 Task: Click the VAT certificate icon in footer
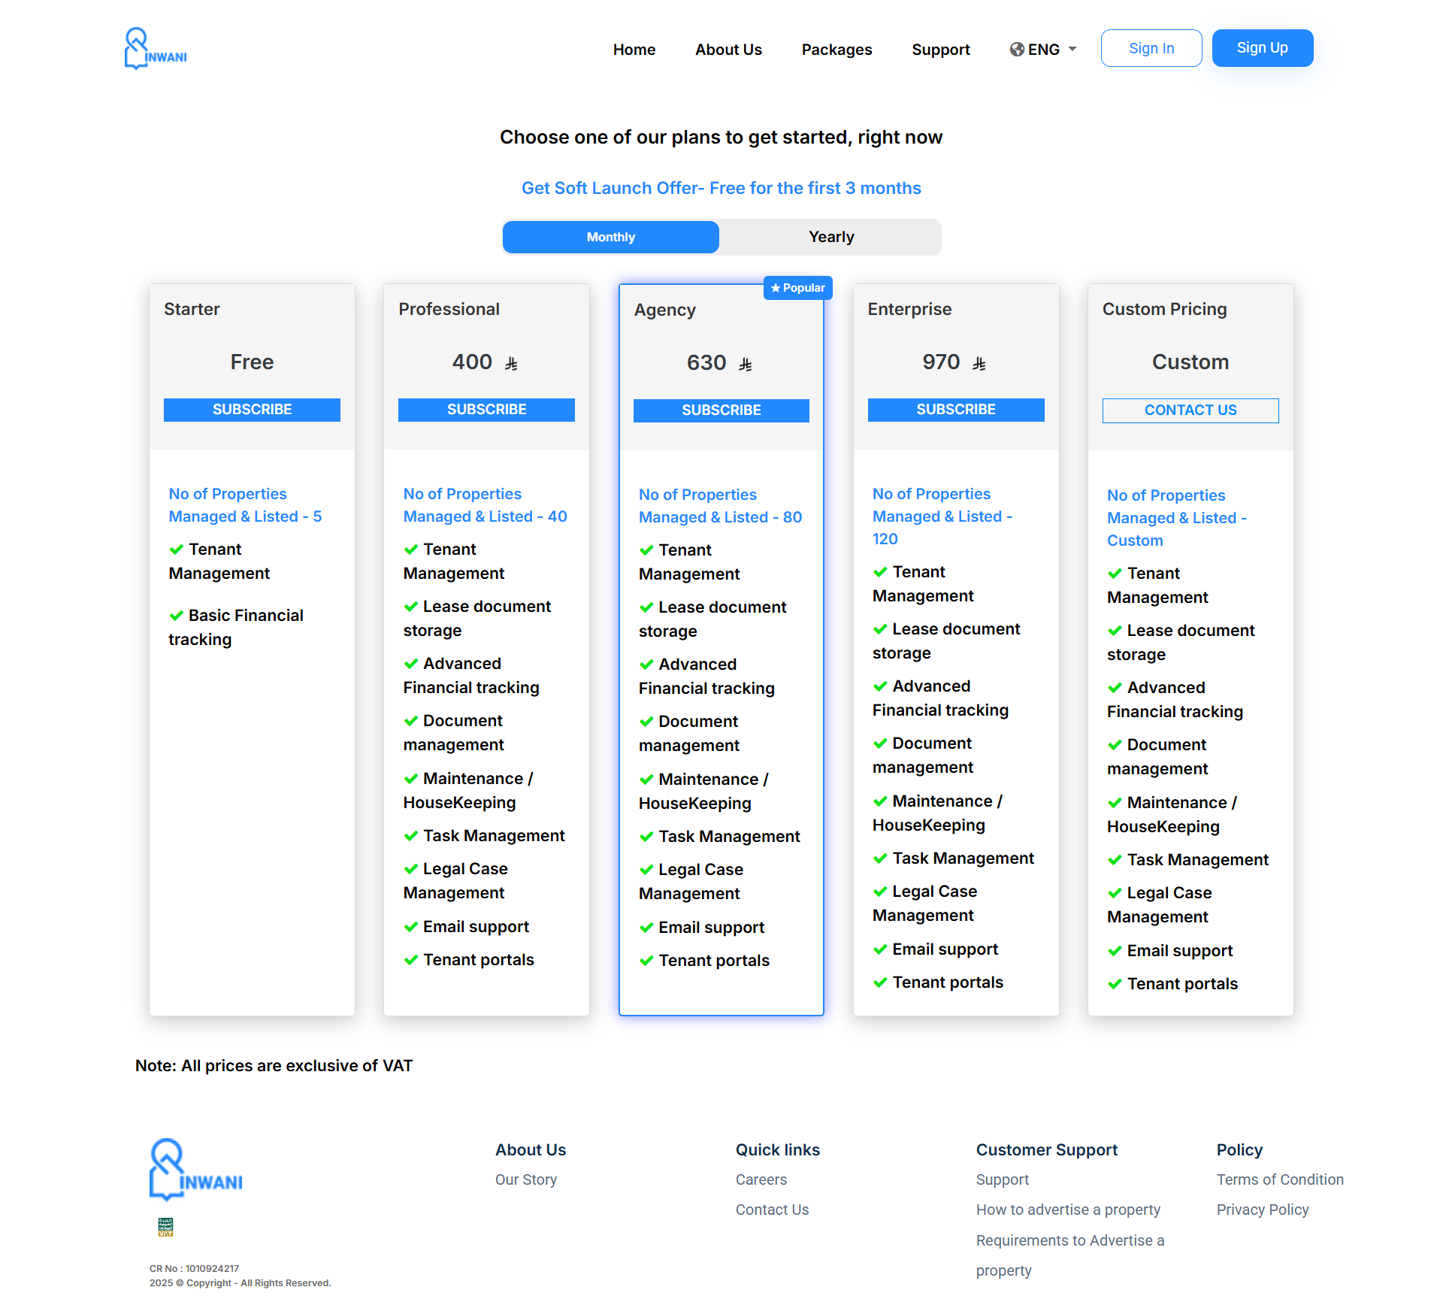coord(165,1227)
